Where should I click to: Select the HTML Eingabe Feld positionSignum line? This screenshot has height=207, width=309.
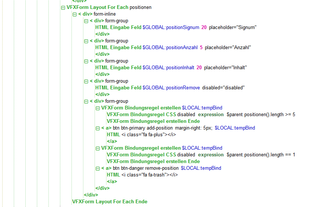click(176, 28)
